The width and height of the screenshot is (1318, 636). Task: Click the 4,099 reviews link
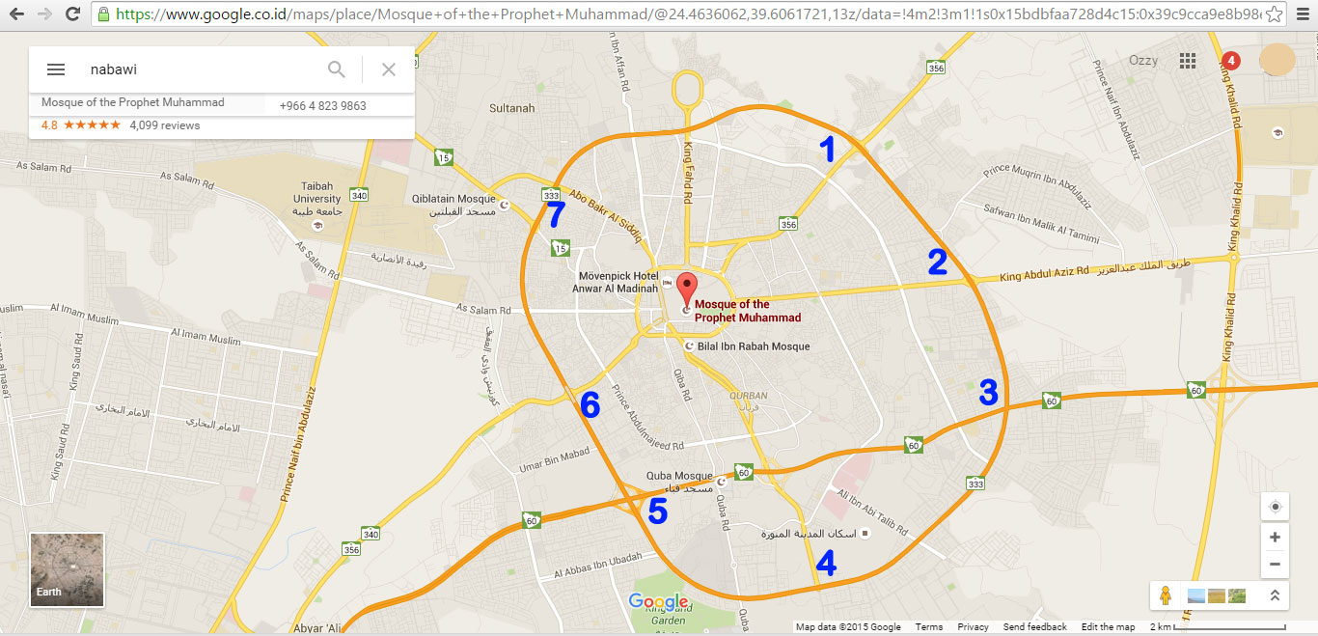pos(165,125)
